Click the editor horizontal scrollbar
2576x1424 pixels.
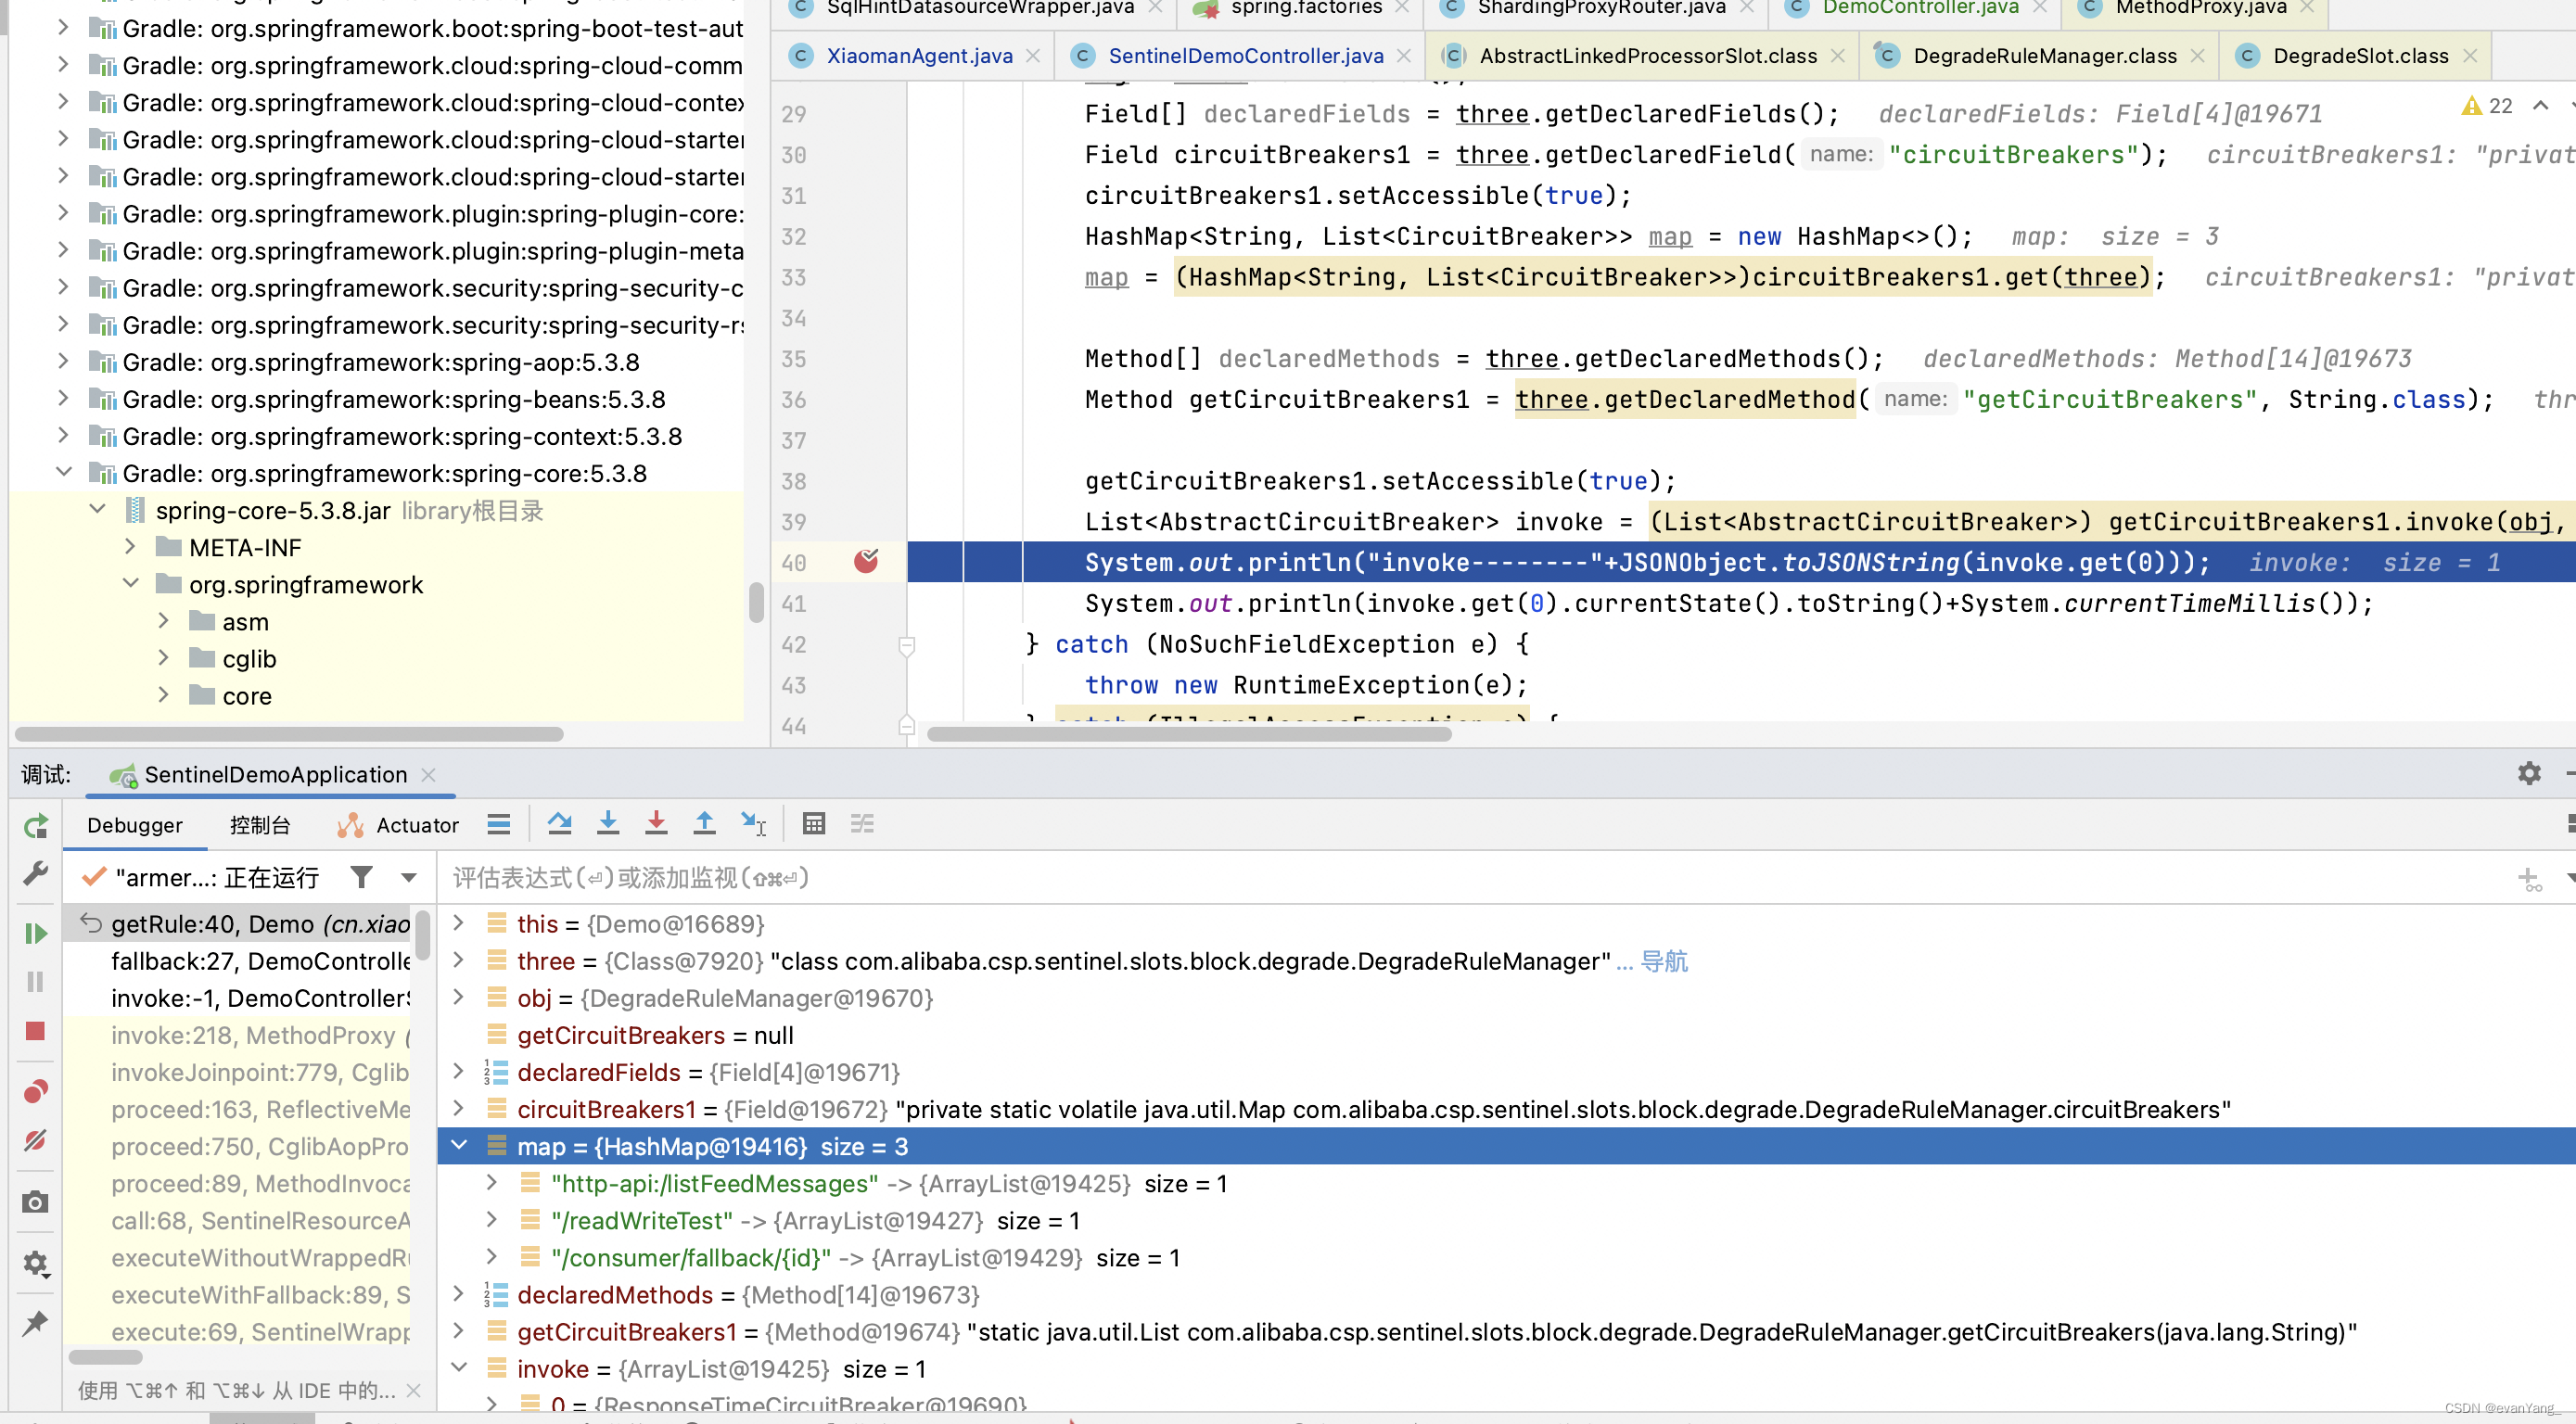pos(1189,735)
